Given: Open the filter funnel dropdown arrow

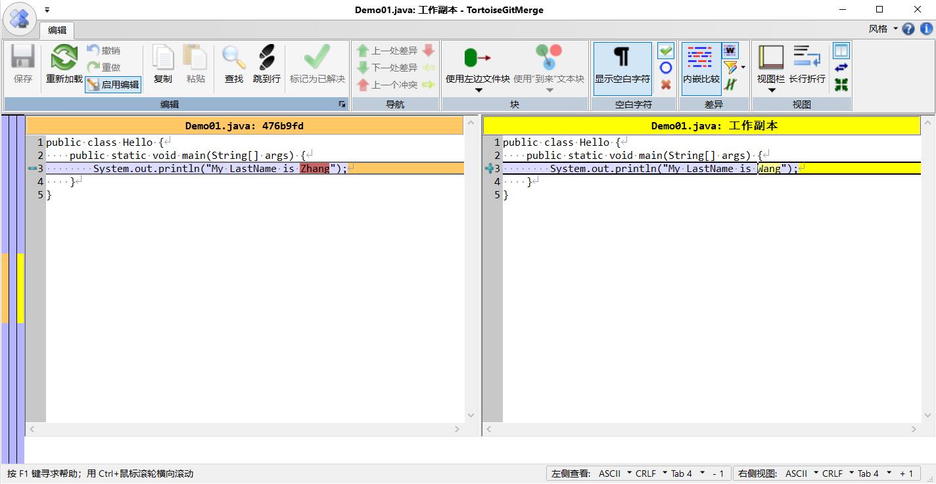Looking at the screenshot, I should (x=743, y=68).
